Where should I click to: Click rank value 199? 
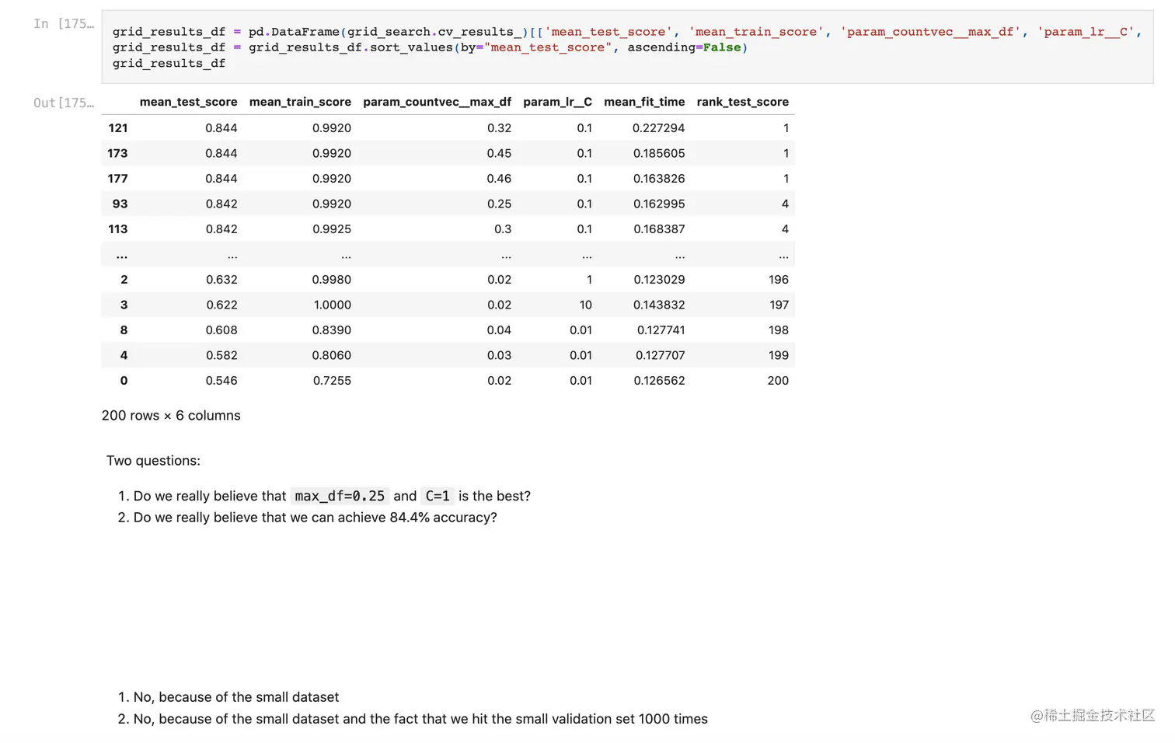(779, 355)
